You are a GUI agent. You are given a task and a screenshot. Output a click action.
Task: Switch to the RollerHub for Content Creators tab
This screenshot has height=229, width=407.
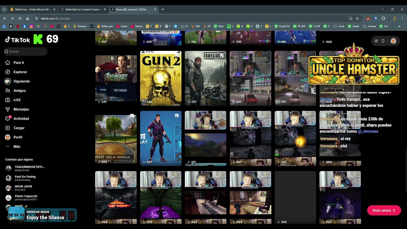pyautogui.click(x=83, y=10)
